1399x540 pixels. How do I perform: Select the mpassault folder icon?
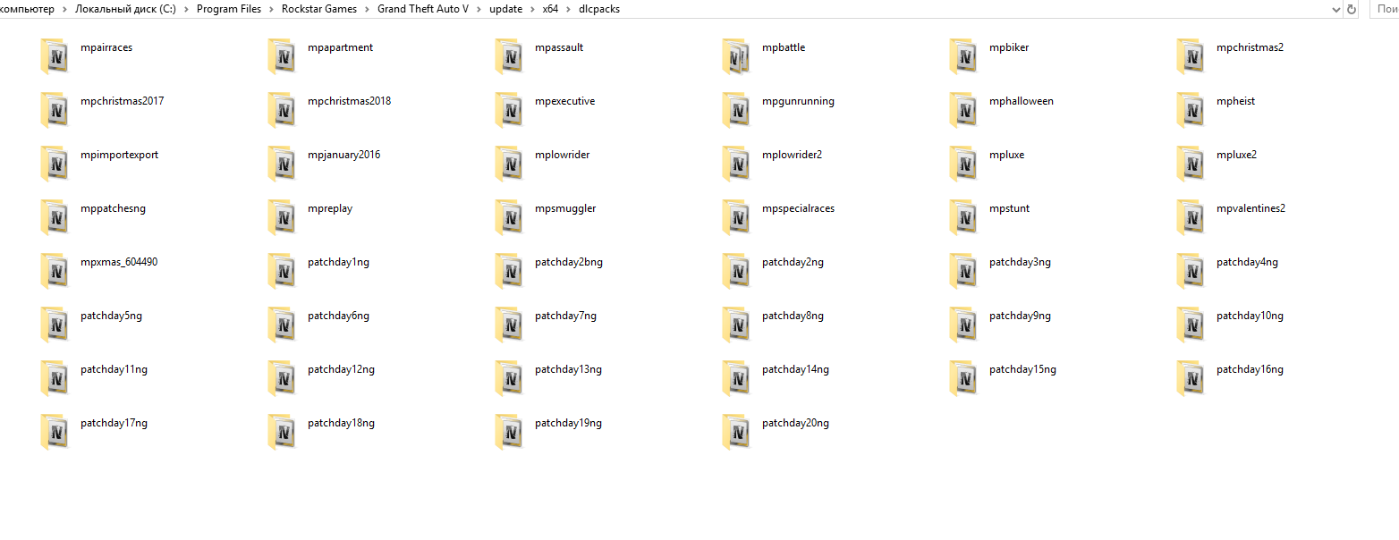click(x=509, y=57)
